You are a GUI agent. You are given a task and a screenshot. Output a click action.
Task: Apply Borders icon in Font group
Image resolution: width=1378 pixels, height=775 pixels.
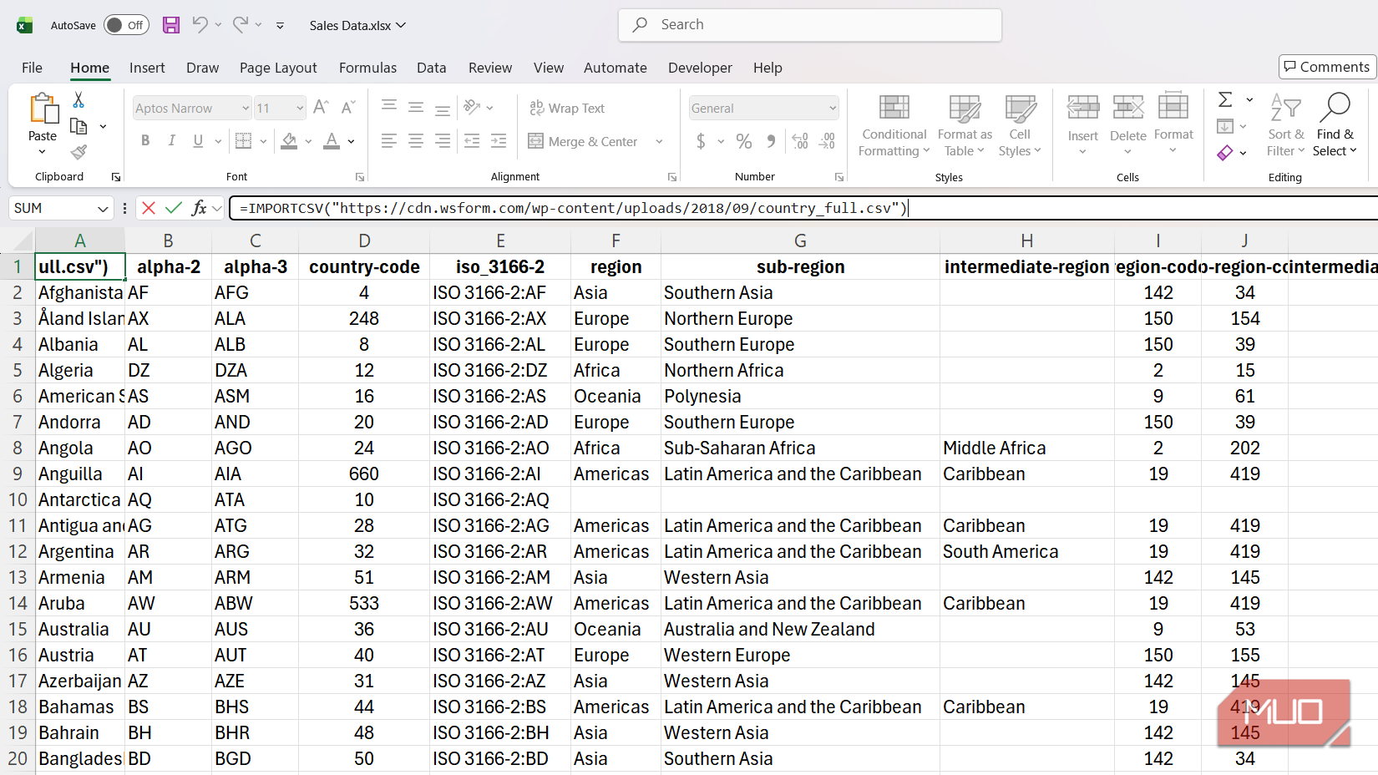(x=244, y=140)
